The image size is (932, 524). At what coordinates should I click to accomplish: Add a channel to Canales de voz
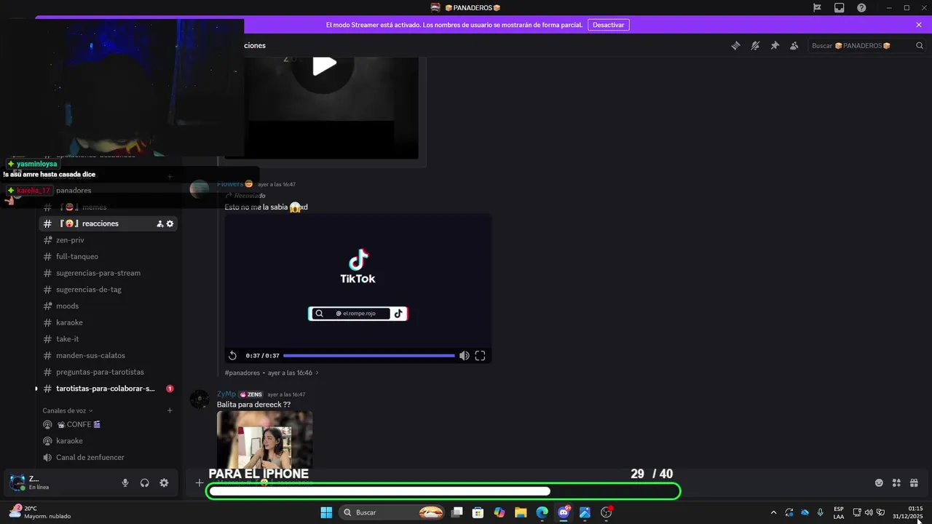(170, 410)
